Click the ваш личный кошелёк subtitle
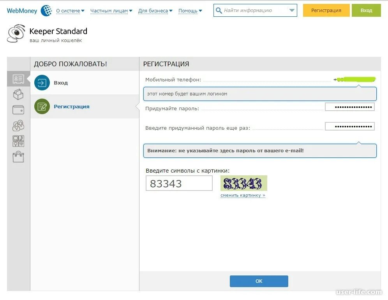The image size is (388, 300). [x=56, y=41]
